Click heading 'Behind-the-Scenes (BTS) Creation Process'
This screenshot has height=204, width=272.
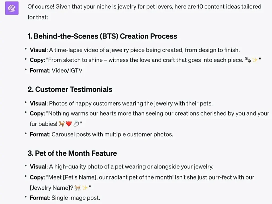point(102,36)
